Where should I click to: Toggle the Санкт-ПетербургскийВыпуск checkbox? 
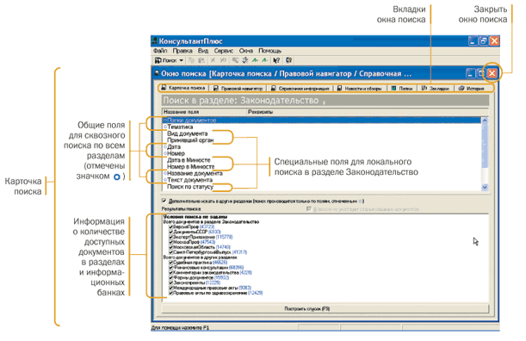[170, 252]
